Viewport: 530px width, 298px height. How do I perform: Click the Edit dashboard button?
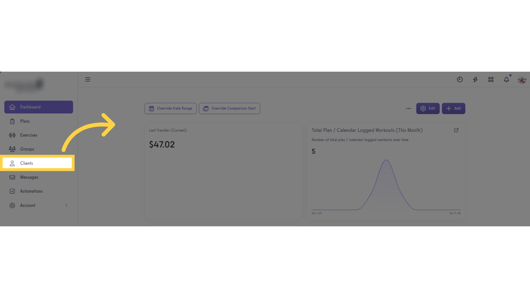[428, 108]
